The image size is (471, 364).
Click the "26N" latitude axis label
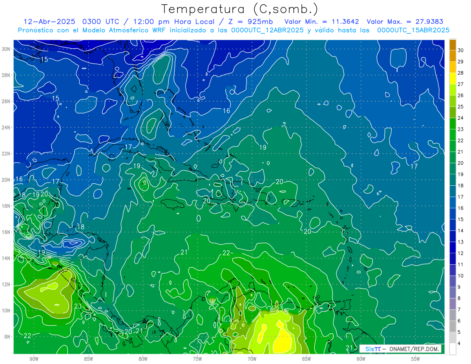pos(6,101)
